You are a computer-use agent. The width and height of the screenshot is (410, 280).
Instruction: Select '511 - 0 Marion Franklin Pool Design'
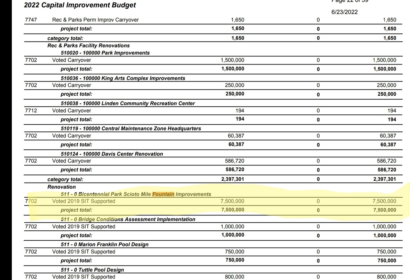pos(105,245)
